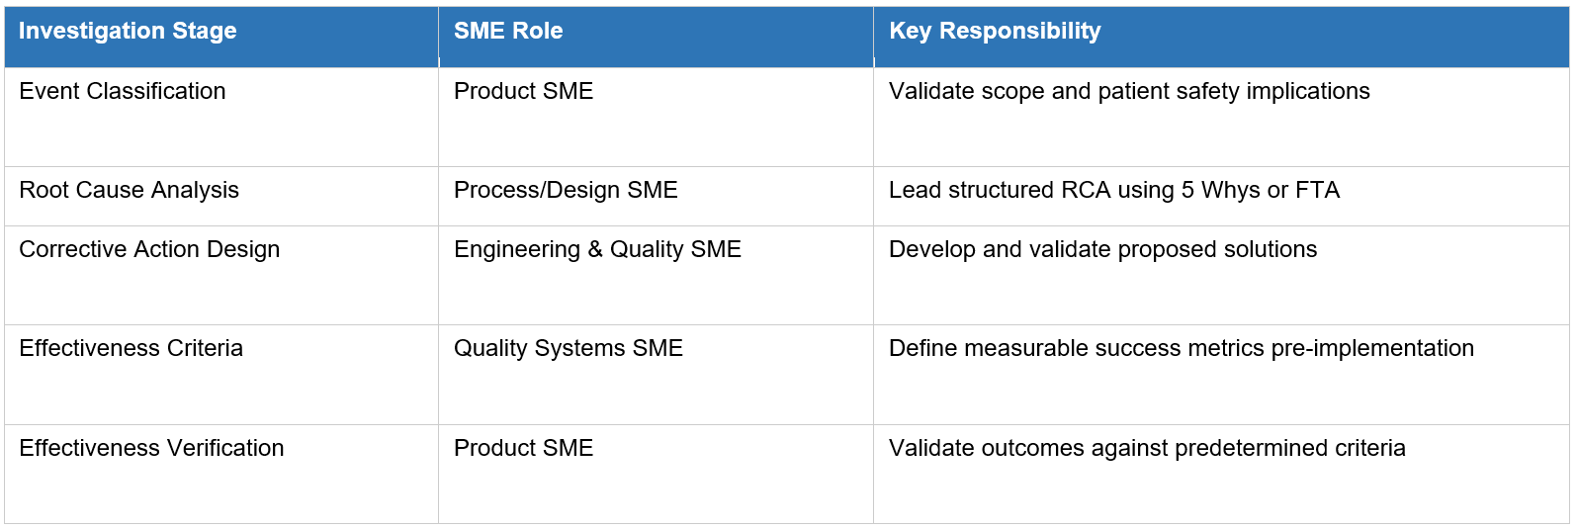Viewport: 1578px width, 529px height.
Task: Click the Investigation Stage column header
Action: coord(221,37)
